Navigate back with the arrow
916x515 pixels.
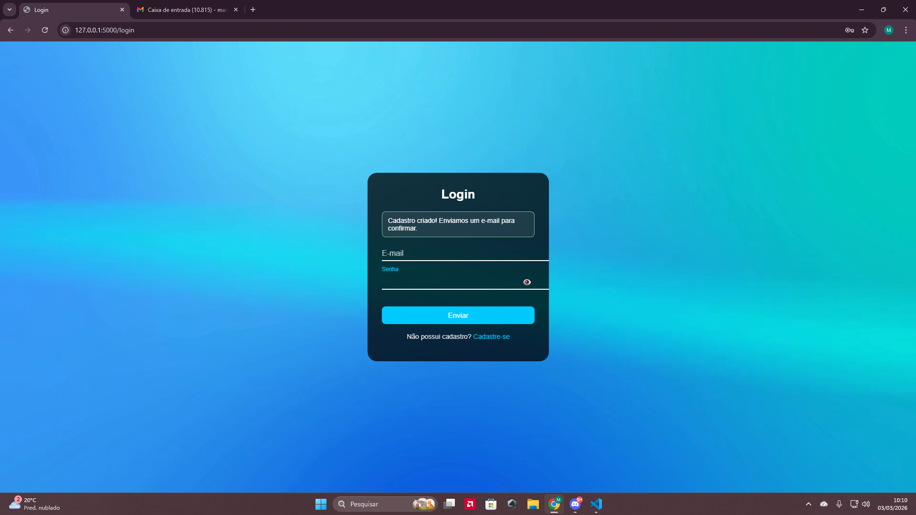pos(10,30)
